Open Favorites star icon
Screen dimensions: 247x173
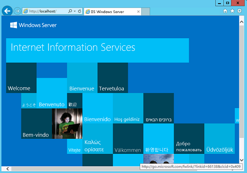pyautogui.click(x=232, y=11)
